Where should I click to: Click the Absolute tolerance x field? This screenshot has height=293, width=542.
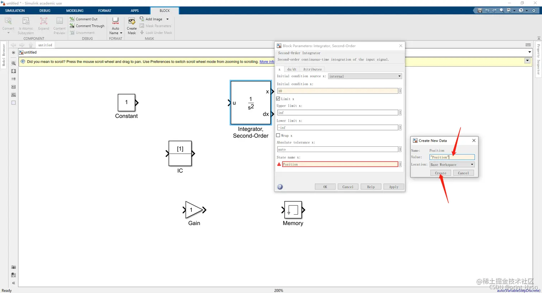337,149
